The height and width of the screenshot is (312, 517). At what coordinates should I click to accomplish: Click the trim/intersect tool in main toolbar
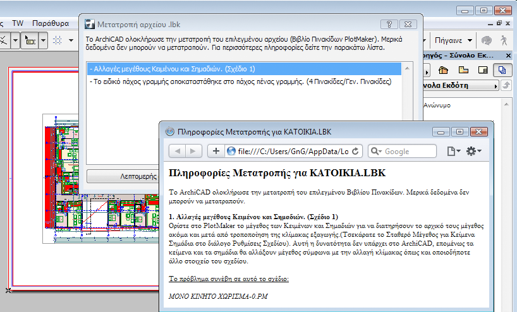pos(3,40)
